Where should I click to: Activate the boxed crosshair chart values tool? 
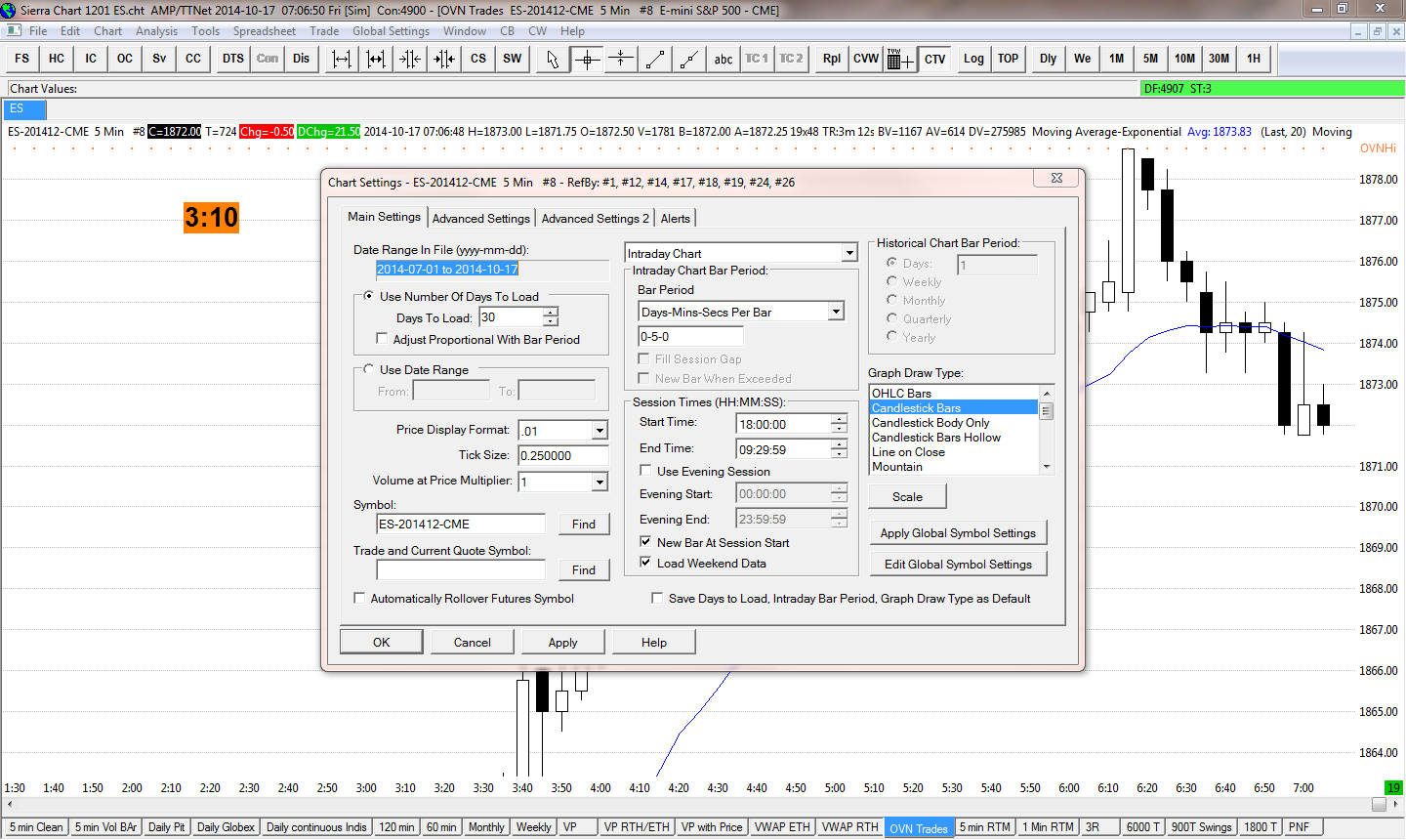(587, 59)
